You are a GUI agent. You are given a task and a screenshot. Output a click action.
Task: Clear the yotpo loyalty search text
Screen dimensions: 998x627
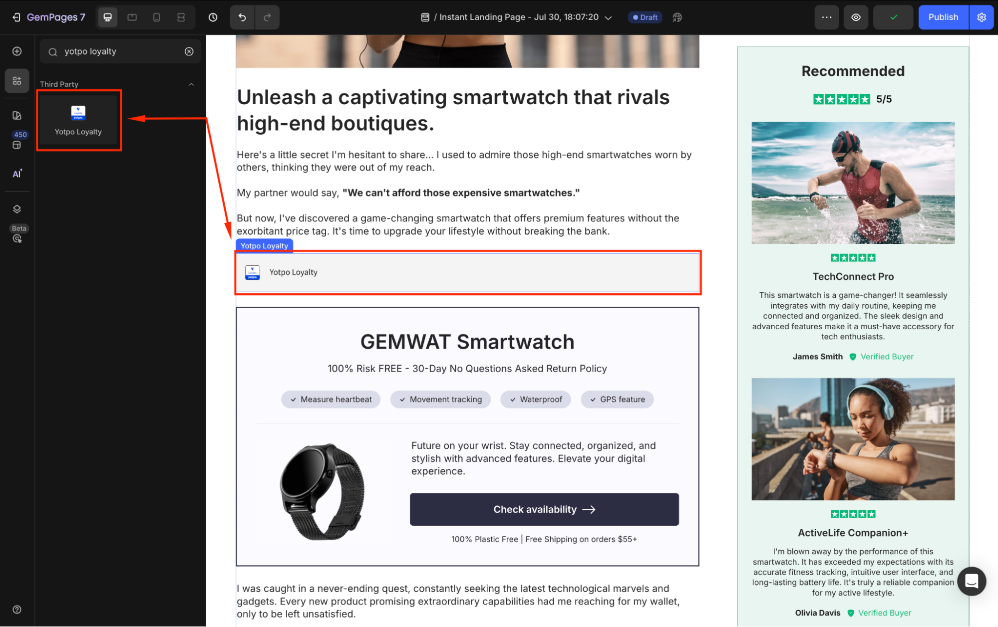pos(189,51)
